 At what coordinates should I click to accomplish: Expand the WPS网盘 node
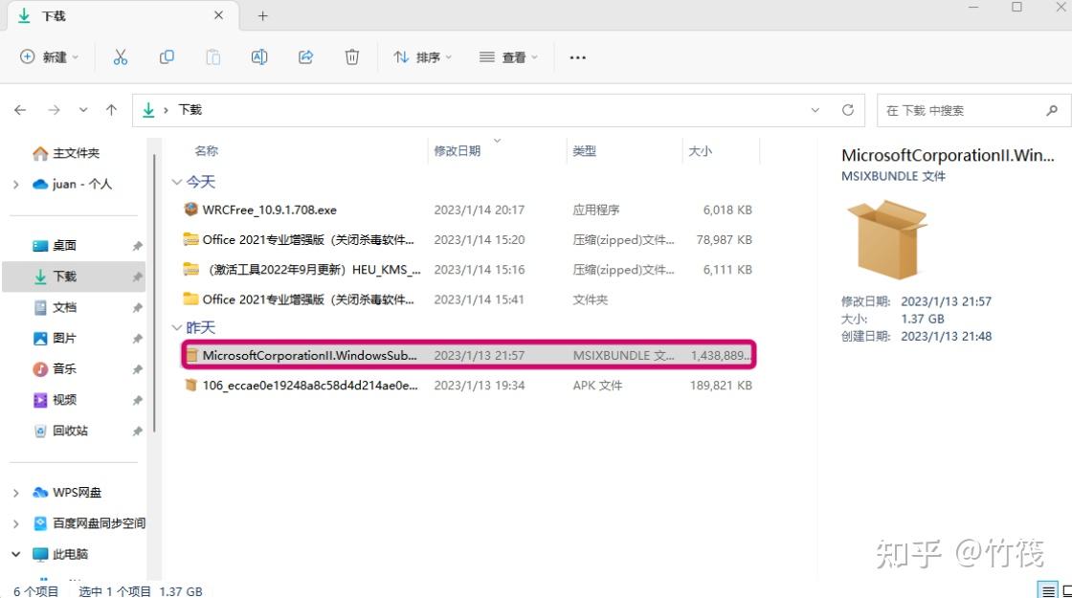click(15, 493)
